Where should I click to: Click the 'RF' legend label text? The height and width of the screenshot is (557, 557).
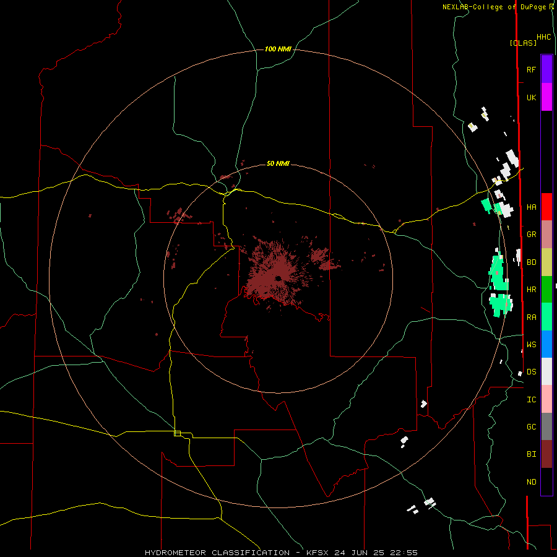pos(531,69)
